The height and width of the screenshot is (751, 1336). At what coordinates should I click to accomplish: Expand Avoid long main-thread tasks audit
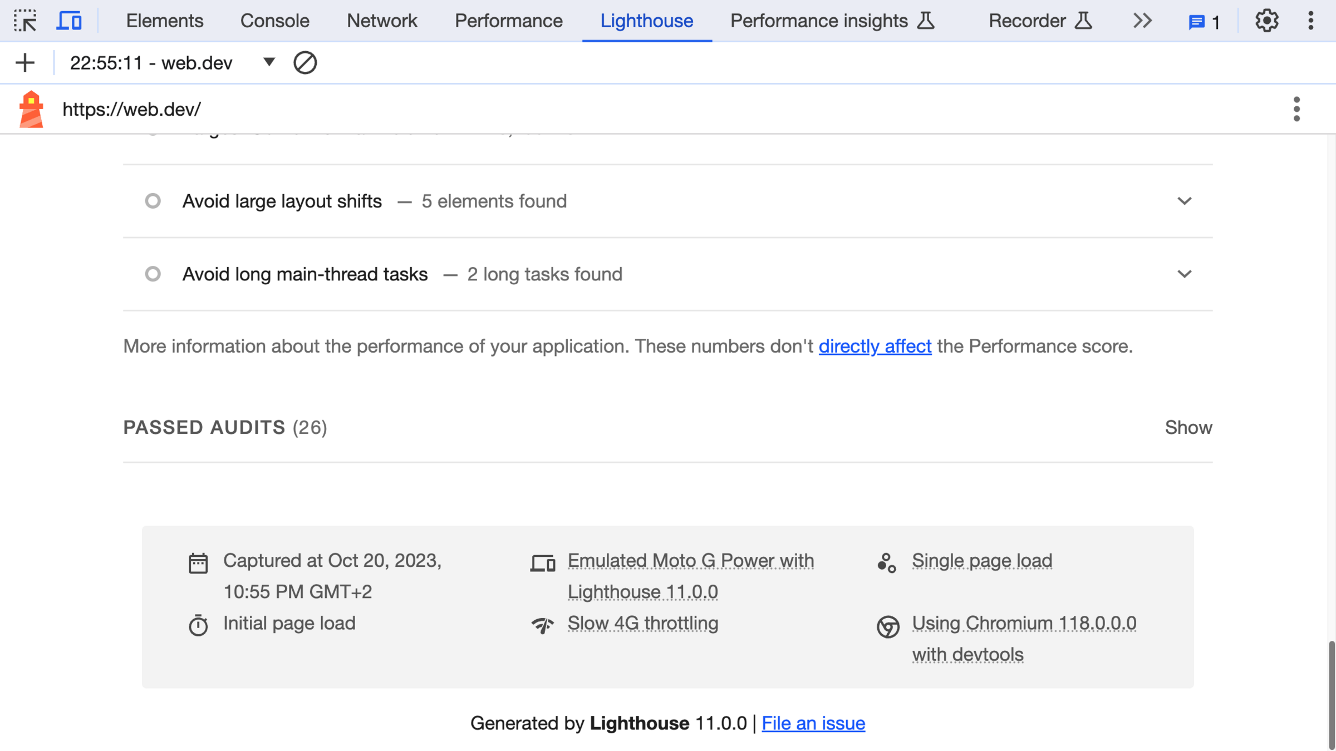click(x=1184, y=274)
